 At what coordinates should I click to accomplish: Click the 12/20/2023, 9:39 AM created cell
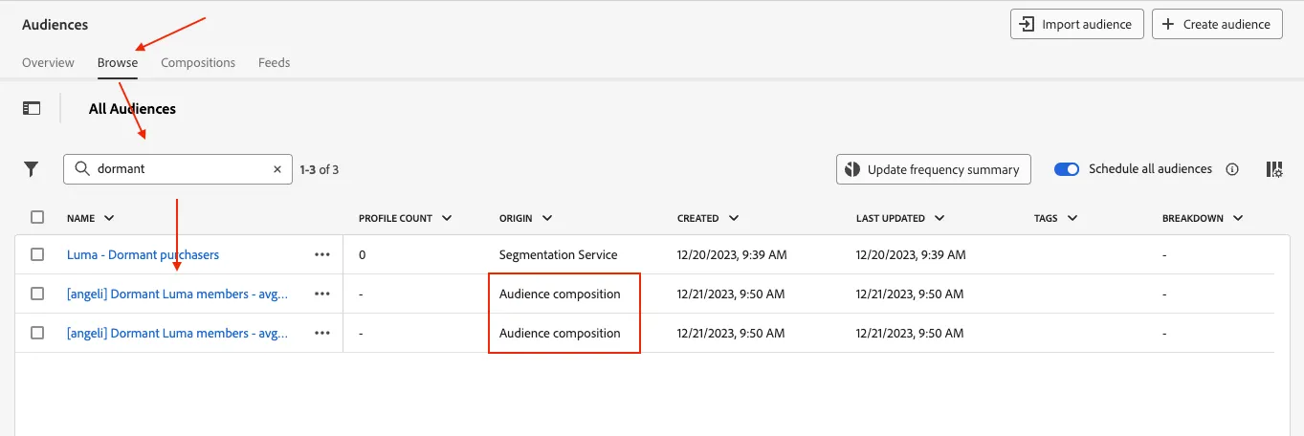pos(731,254)
